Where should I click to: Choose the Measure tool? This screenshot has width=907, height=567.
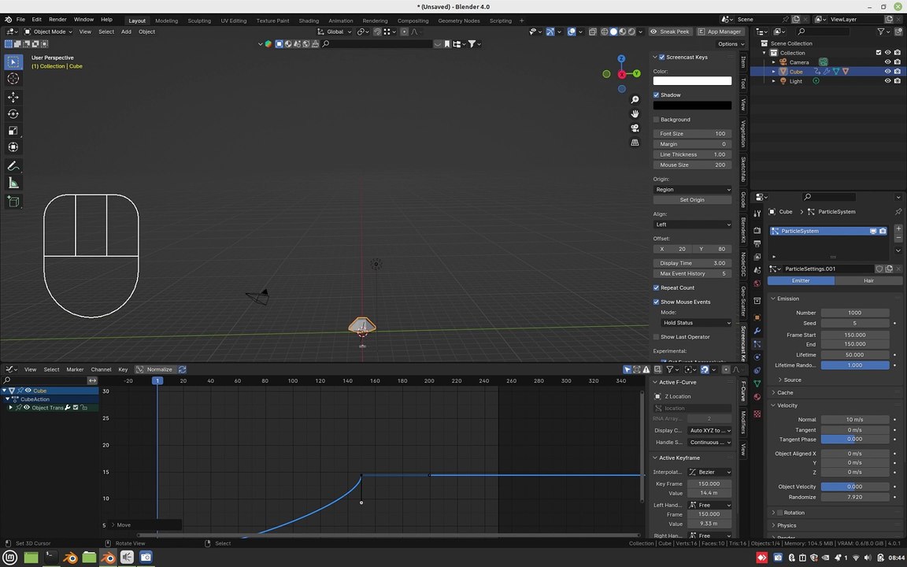(x=13, y=183)
